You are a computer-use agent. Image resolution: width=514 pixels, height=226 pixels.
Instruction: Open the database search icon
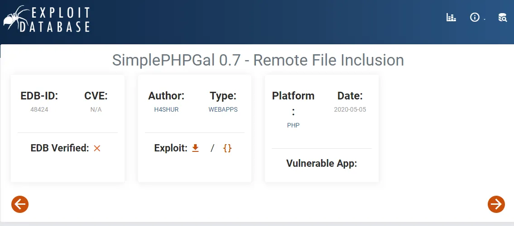tap(503, 18)
